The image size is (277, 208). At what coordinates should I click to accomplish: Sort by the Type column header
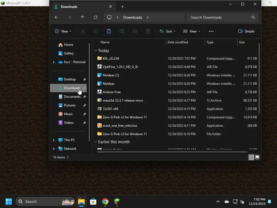[210, 42]
